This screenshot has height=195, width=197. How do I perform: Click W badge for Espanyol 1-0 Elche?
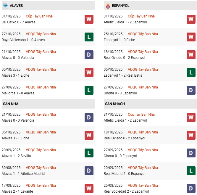pos(191,37)
